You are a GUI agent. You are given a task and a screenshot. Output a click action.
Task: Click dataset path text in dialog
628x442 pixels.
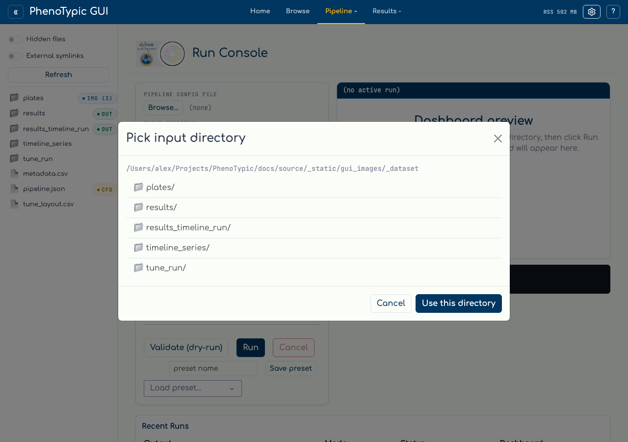[x=272, y=168]
